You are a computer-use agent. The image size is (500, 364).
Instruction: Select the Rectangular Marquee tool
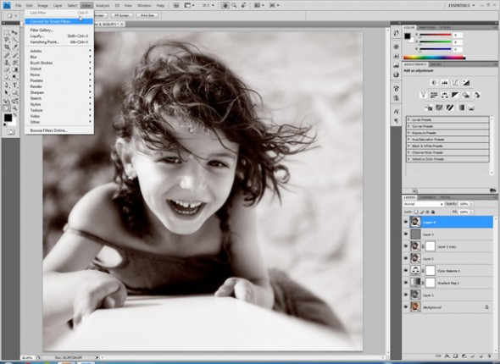click(7, 33)
